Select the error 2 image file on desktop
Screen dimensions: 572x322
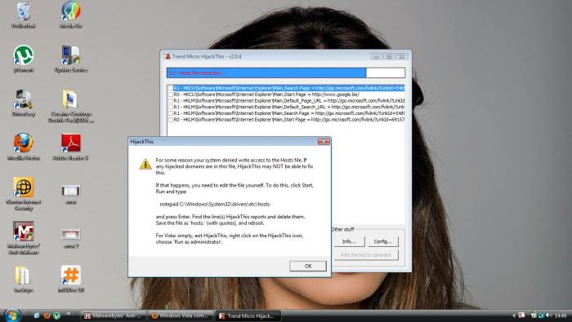pos(71,237)
